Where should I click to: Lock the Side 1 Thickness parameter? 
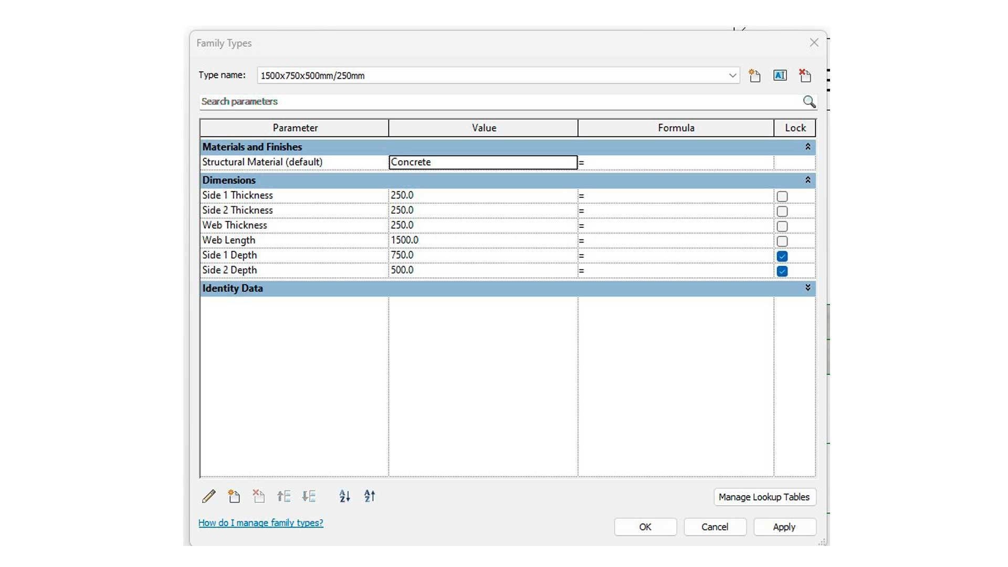[782, 196]
